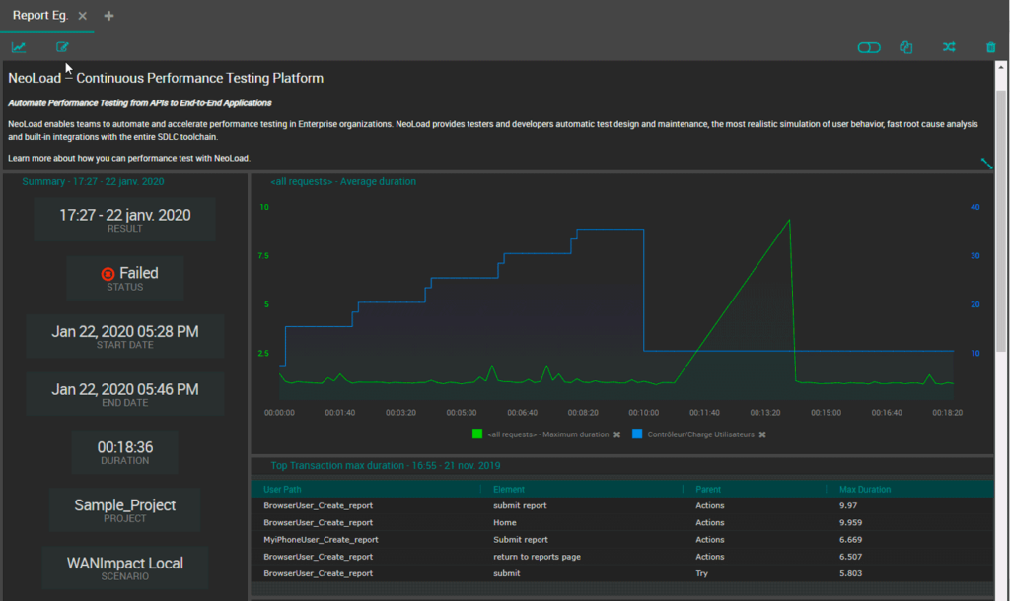The width and height of the screenshot is (1010, 601).
Task: Click the text panel's teal corner handle
Action: coord(986,164)
